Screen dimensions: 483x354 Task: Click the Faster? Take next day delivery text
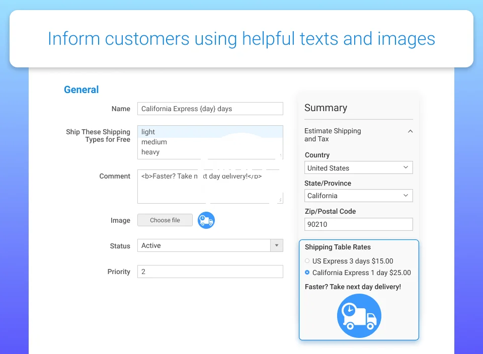[x=353, y=287]
